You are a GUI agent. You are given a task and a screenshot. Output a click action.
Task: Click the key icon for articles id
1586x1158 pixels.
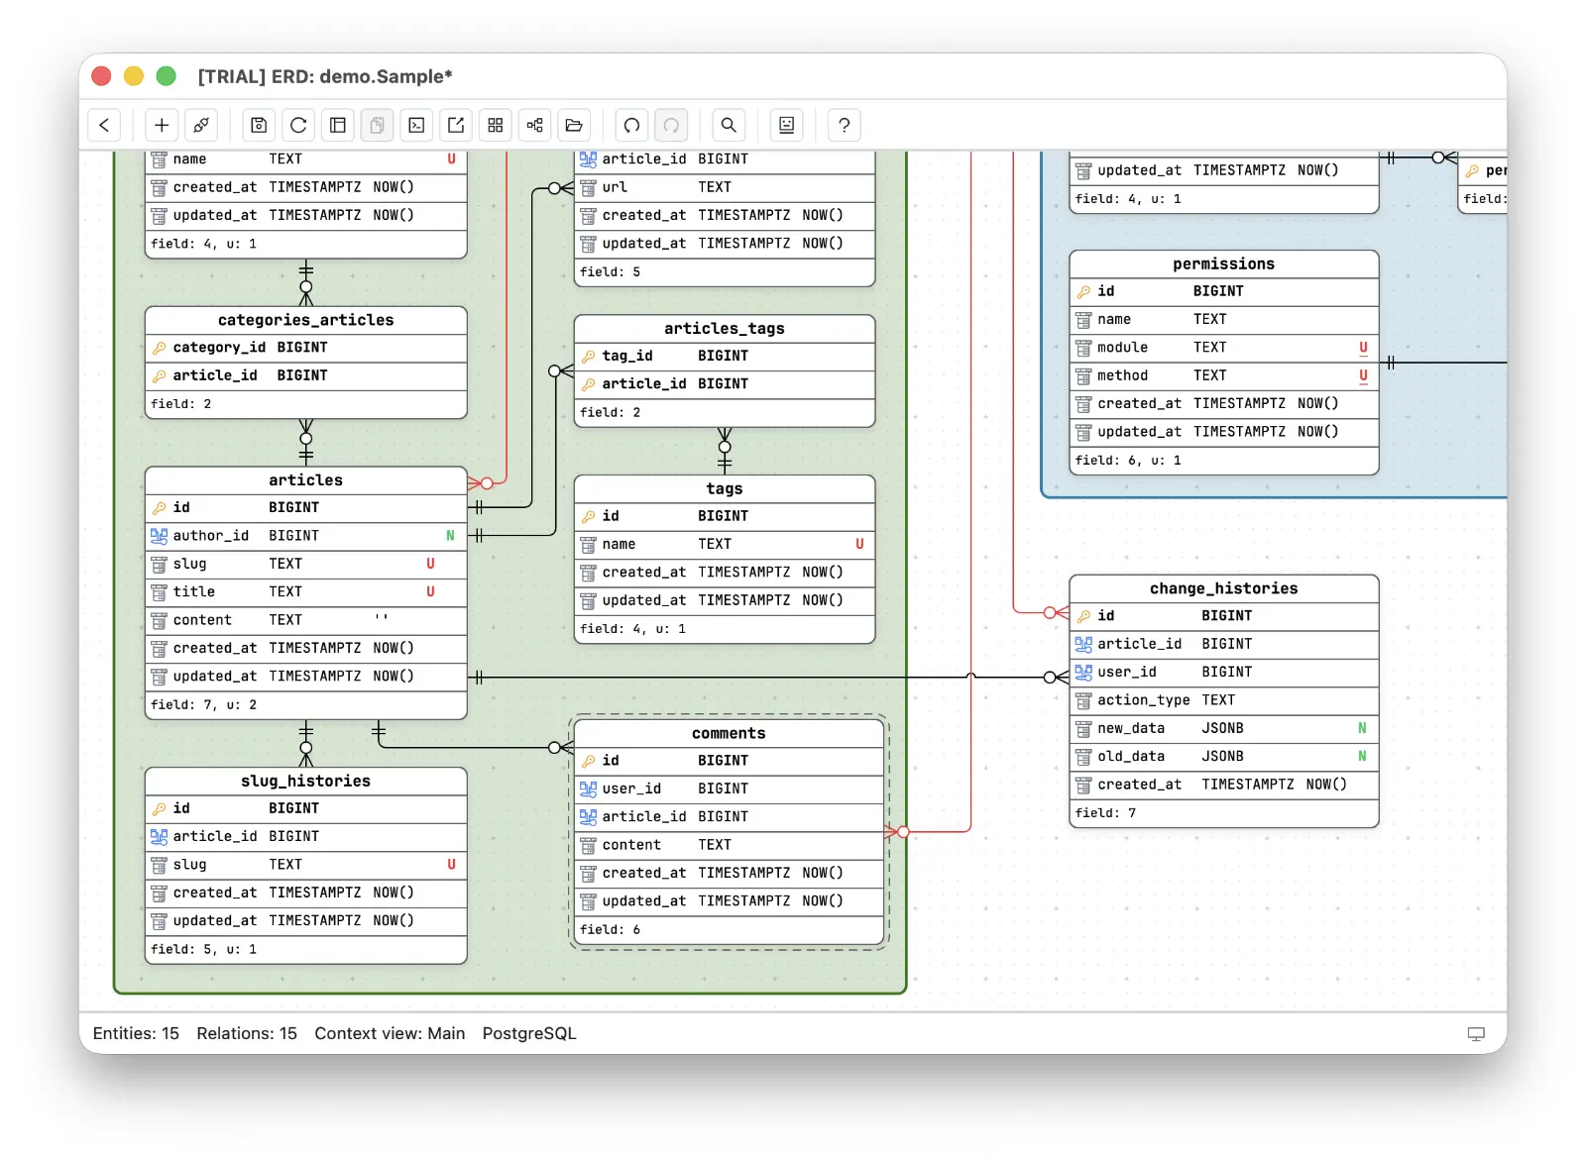159,508
